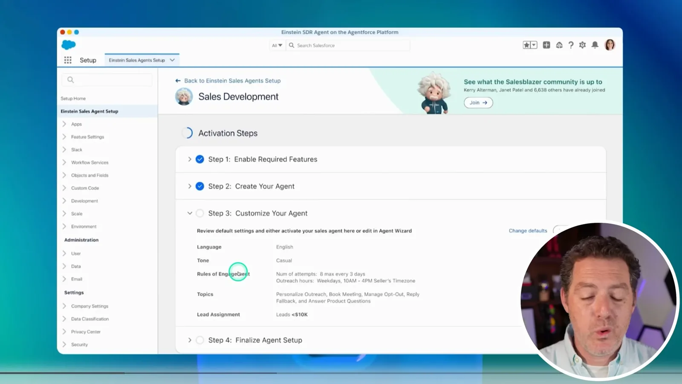Click the Step 1 completed checkmark
The image size is (682, 384).
pyautogui.click(x=200, y=159)
